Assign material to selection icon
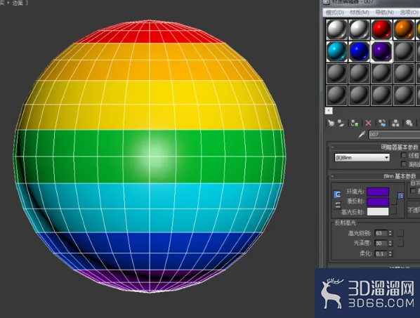The height and width of the screenshot is (318, 420). tap(355, 123)
